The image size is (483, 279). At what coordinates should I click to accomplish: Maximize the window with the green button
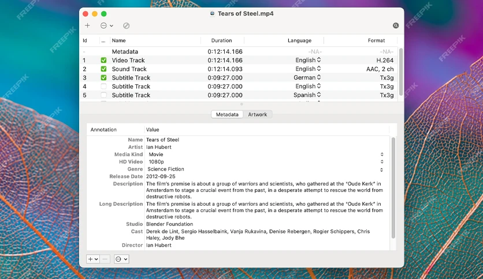pyautogui.click(x=104, y=14)
